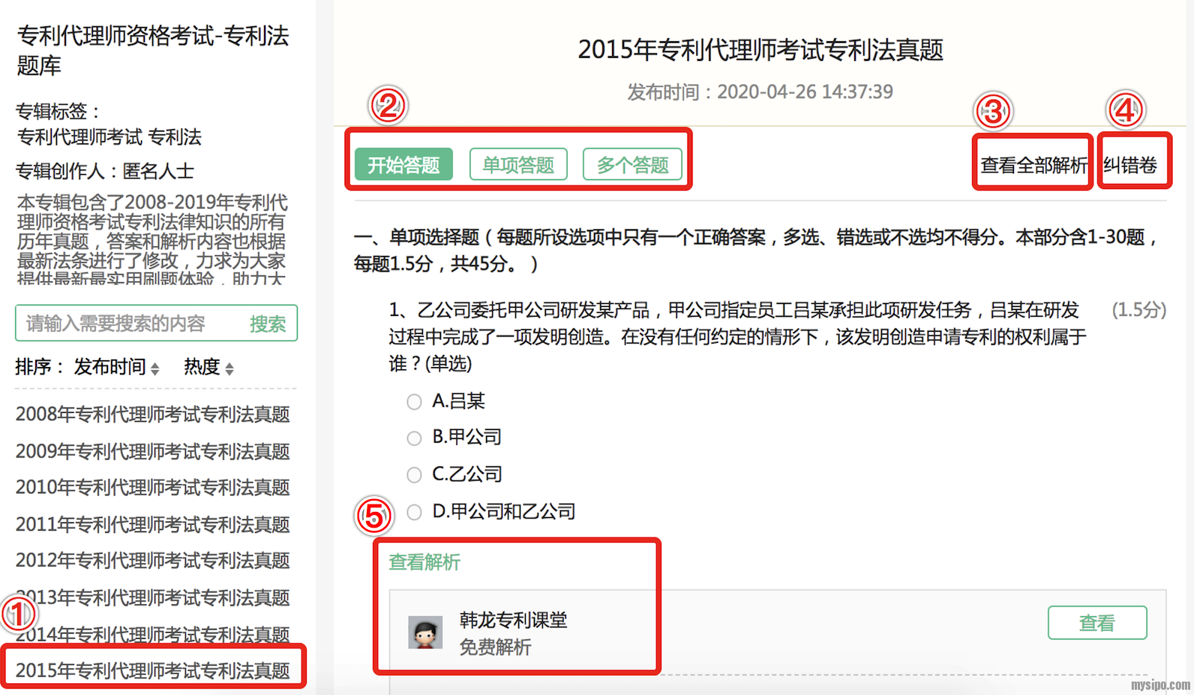
Task: Open 查看全部解析 link
Action: (1033, 165)
